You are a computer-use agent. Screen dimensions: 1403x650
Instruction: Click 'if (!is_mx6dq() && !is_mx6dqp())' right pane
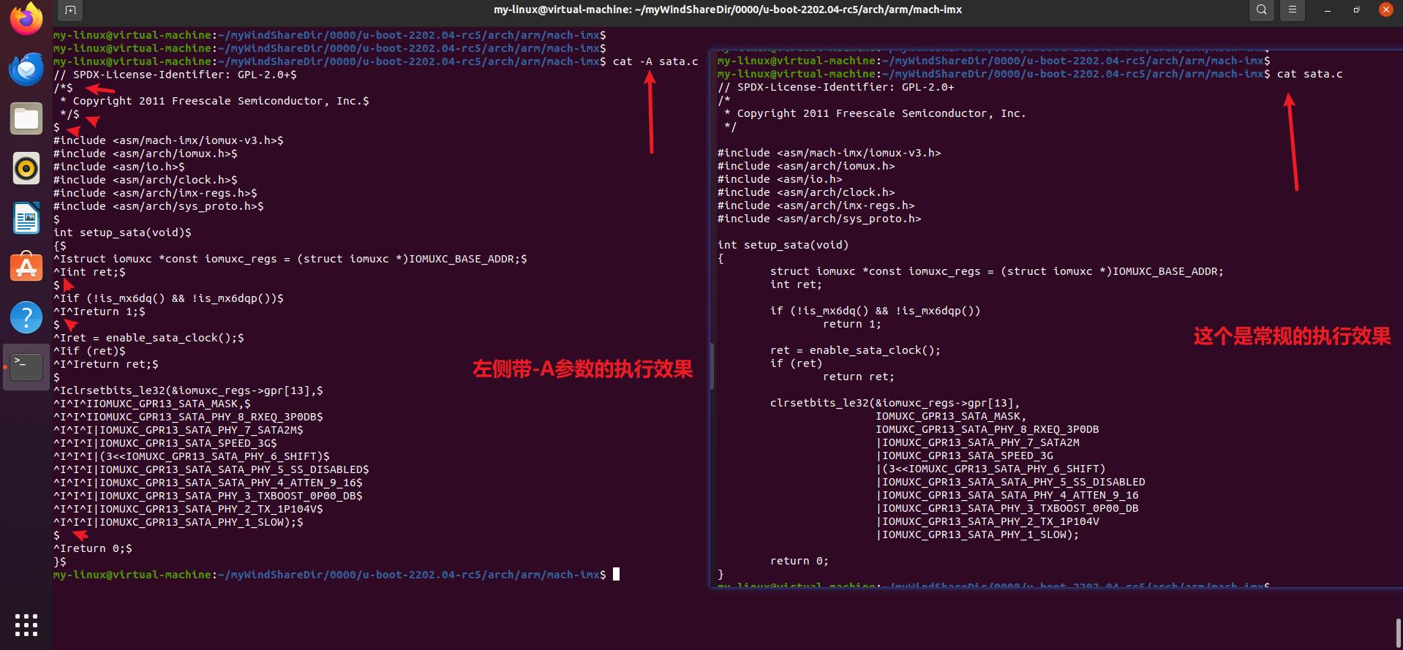coord(875,311)
